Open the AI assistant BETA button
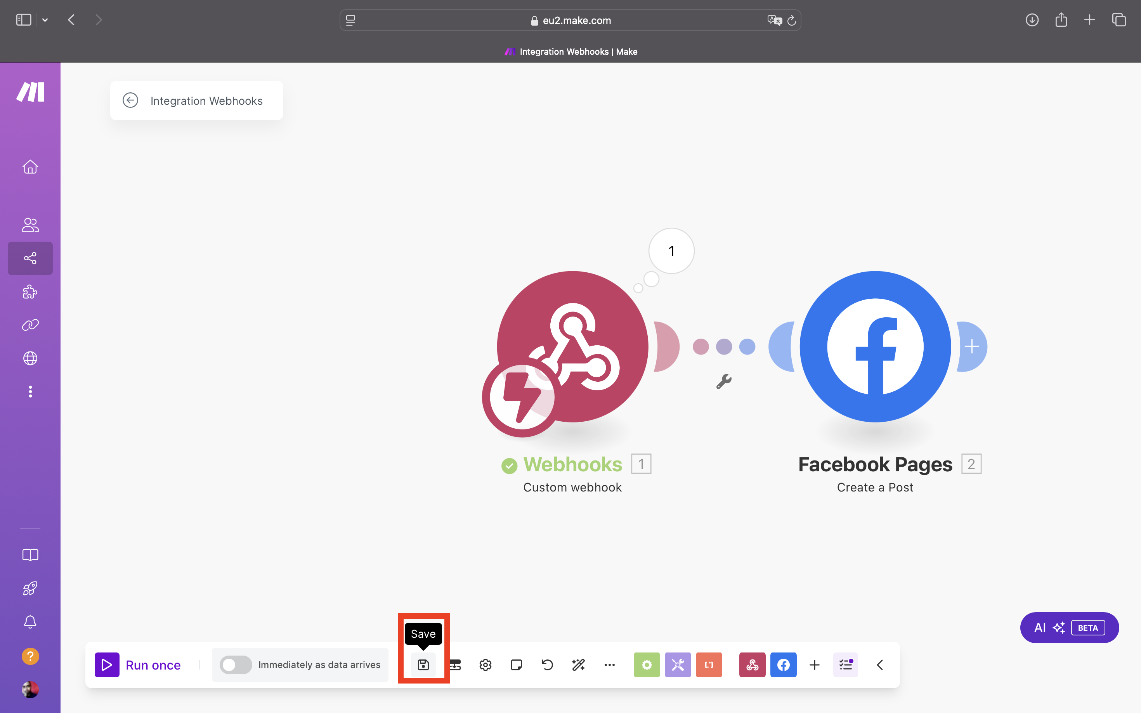This screenshot has width=1141, height=713. pyautogui.click(x=1069, y=628)
